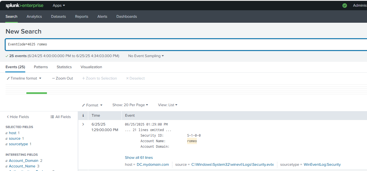Click the Zoom Out timeline button
The height and width of the screenshot is (171, 367).
(x=62, y=78)
